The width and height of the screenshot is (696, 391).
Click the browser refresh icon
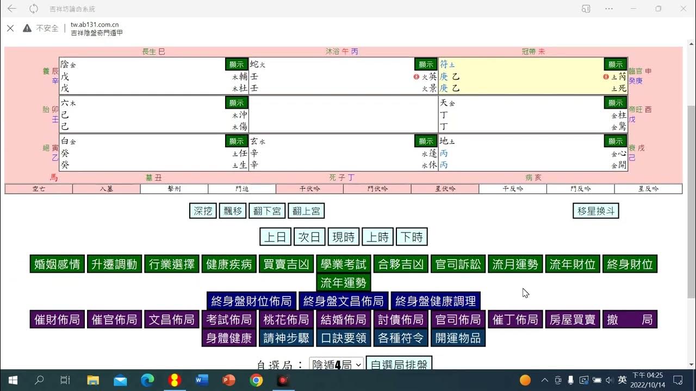pyautogui.click(x=34, y=9)
